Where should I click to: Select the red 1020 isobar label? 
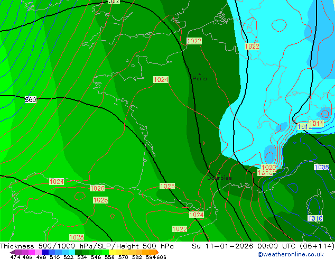pyautogui.click(x=269, y=167)
